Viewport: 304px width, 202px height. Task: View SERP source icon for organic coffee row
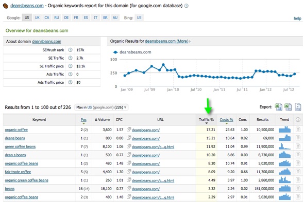(298, 130)
